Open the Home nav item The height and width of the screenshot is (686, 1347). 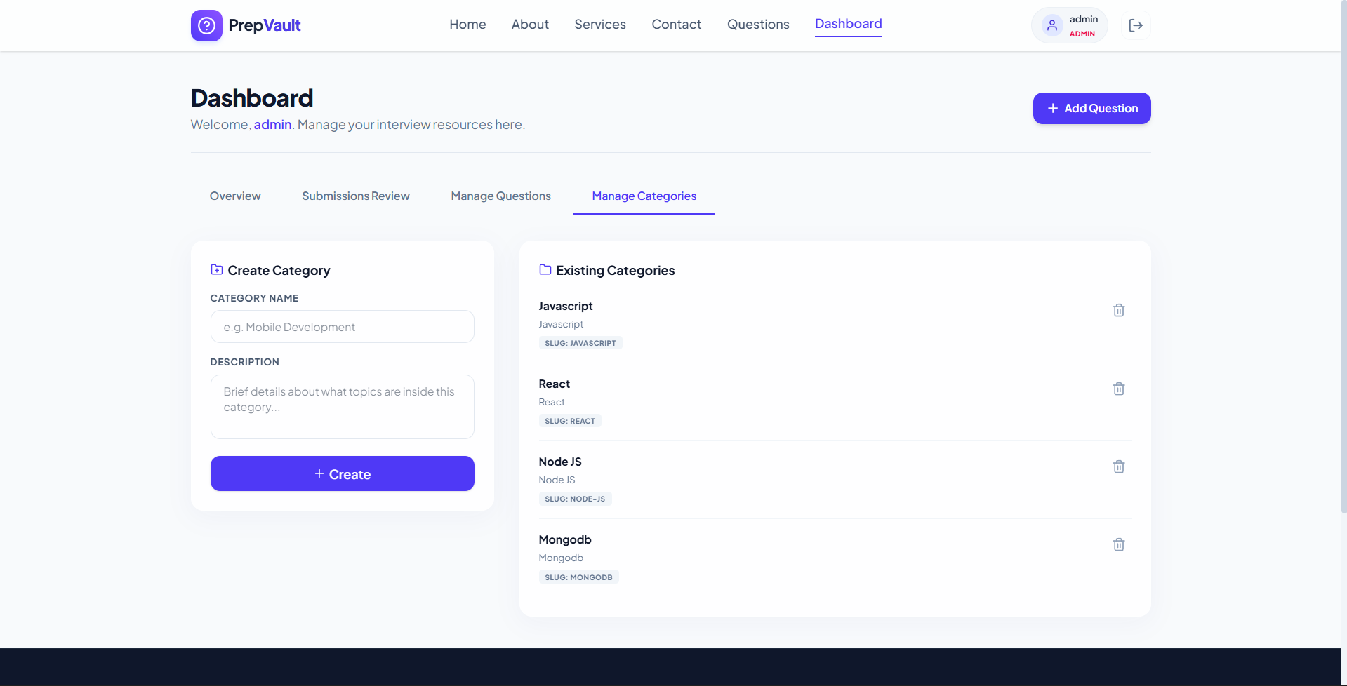(x=467, y=25)
